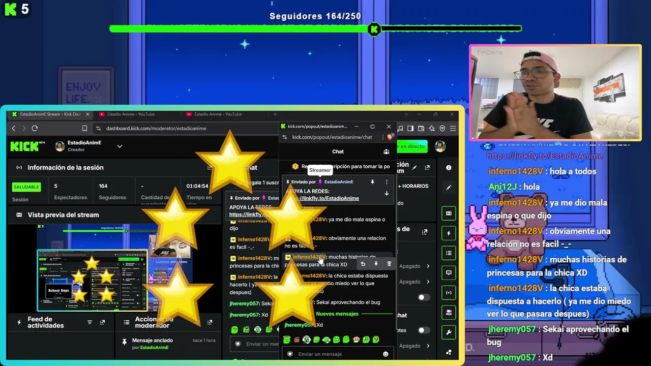Screen dimensions: 651x366
Task: Open the info icon in dashboard sidebar
Action: tap(449, 168)
